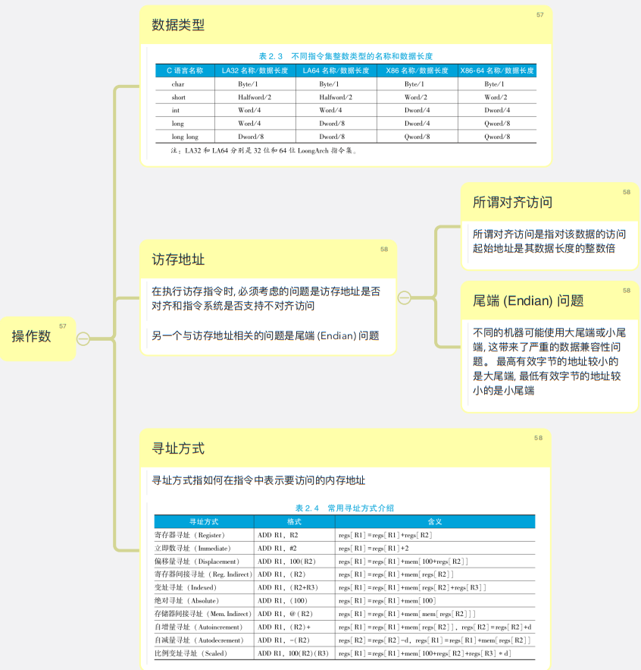
Task: Click the LA64 名称/数据长度 column header
Action: click(336, 71)
